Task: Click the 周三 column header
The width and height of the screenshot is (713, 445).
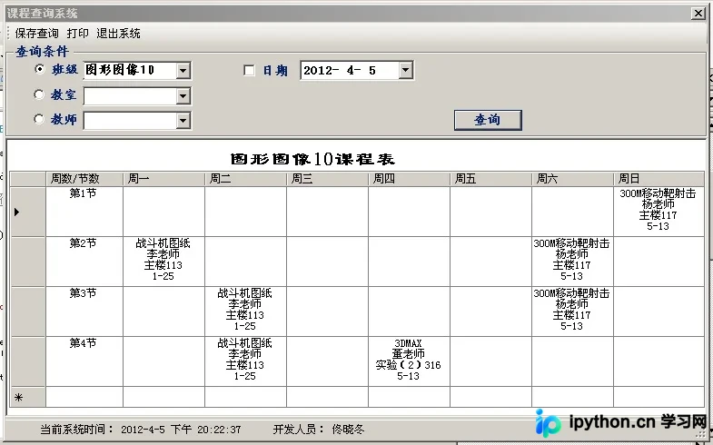Action: click(327, 179)
